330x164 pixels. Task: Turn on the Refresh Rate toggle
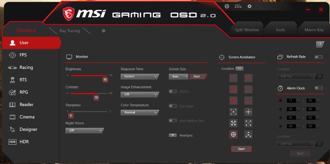(319, 57)
